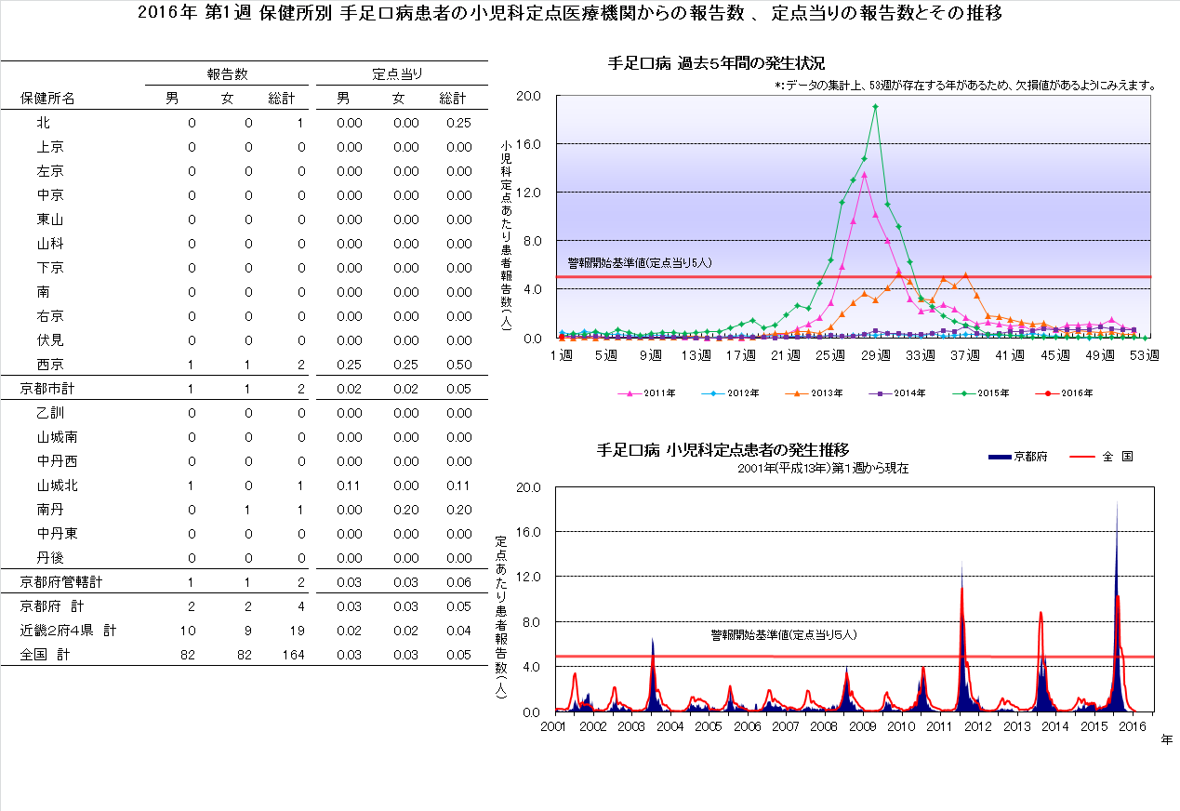This screenshot has width=1180, height=811.
Task: Select the 下京 row label
Action: coord(50,268)
